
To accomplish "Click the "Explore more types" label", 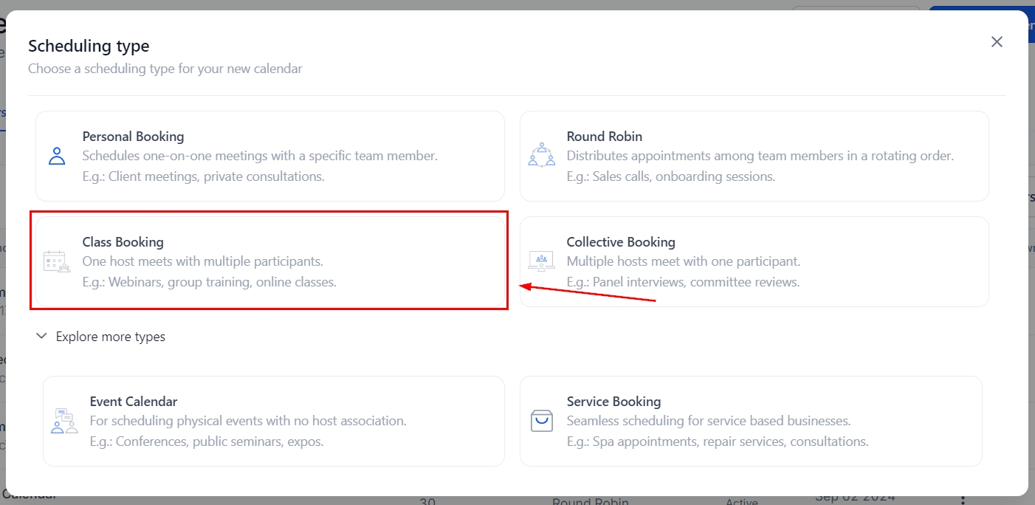I will [111, 337].
